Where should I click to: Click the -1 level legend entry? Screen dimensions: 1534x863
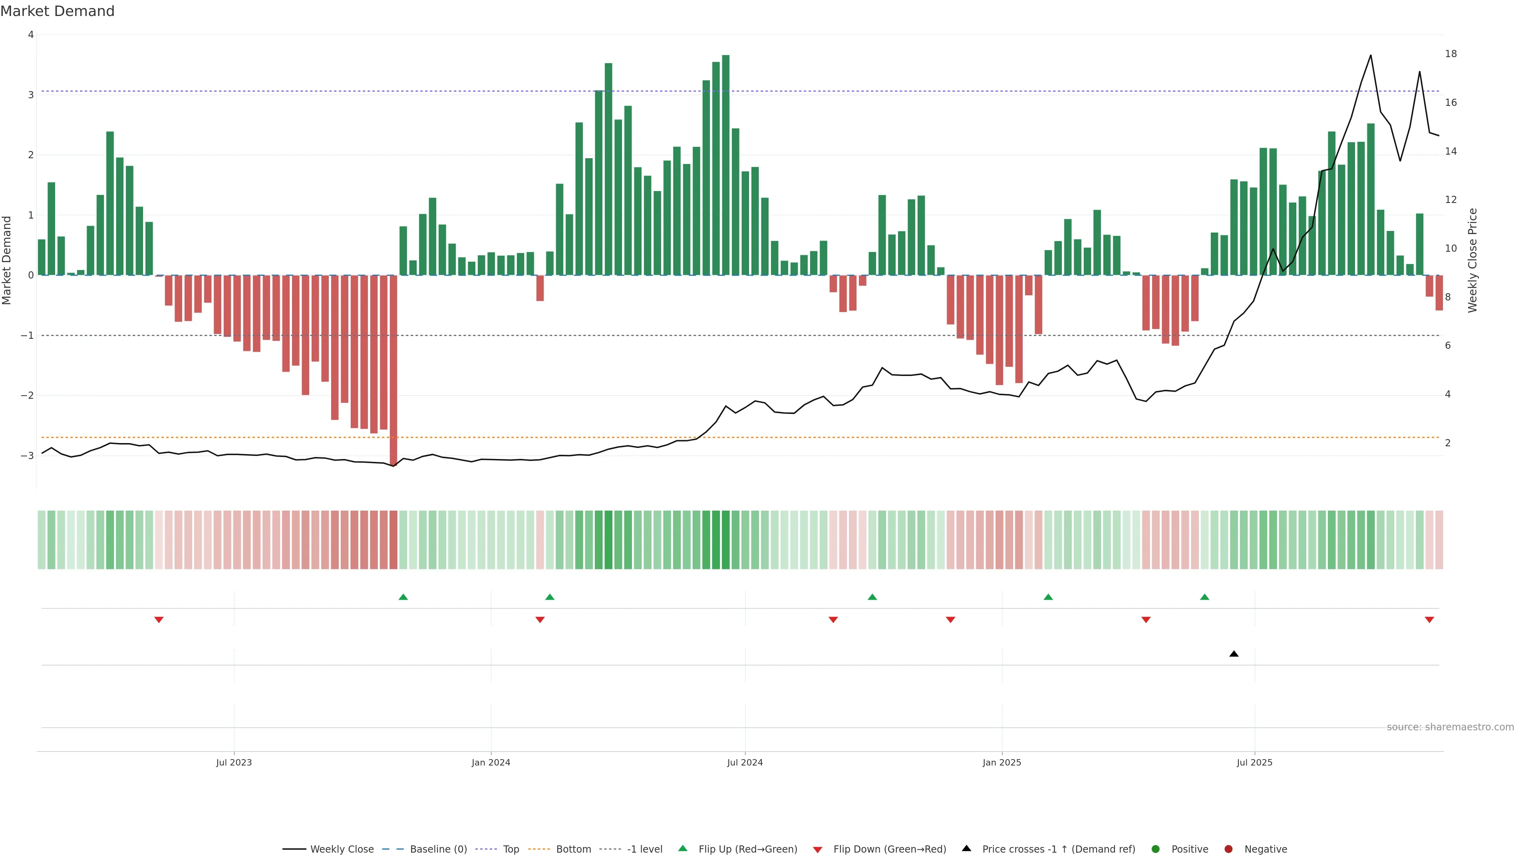[x=644, y=849]
